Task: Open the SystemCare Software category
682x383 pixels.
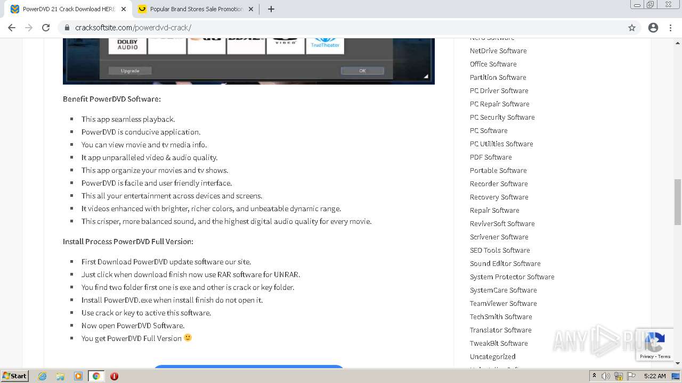Action: [504, 290]
